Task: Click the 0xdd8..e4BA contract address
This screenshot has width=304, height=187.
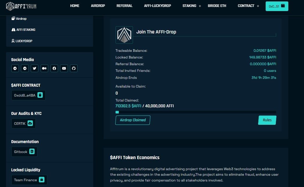Action: (25, 95)
